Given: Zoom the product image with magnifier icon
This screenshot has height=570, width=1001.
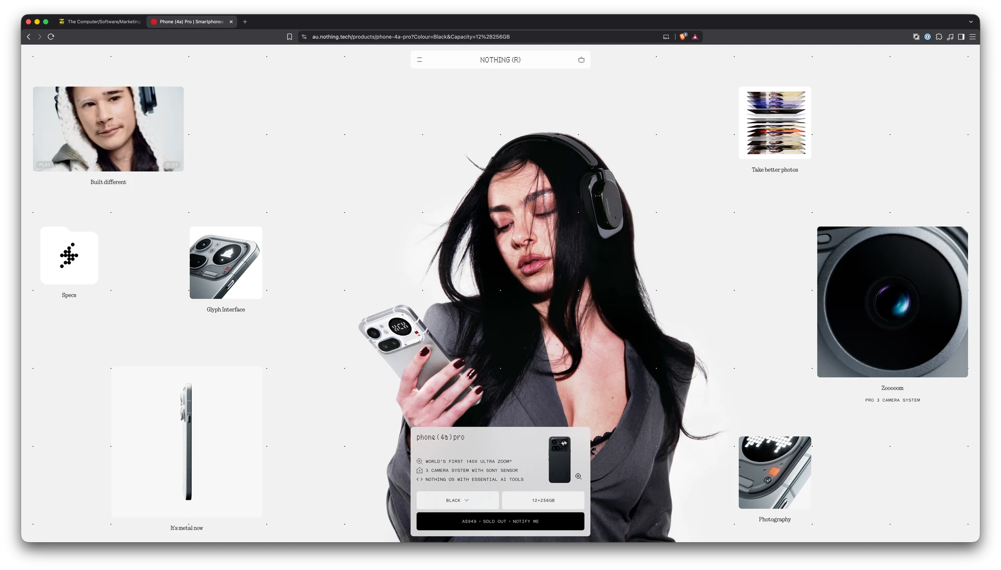Looking at the screenshot, I should [578, 476].
